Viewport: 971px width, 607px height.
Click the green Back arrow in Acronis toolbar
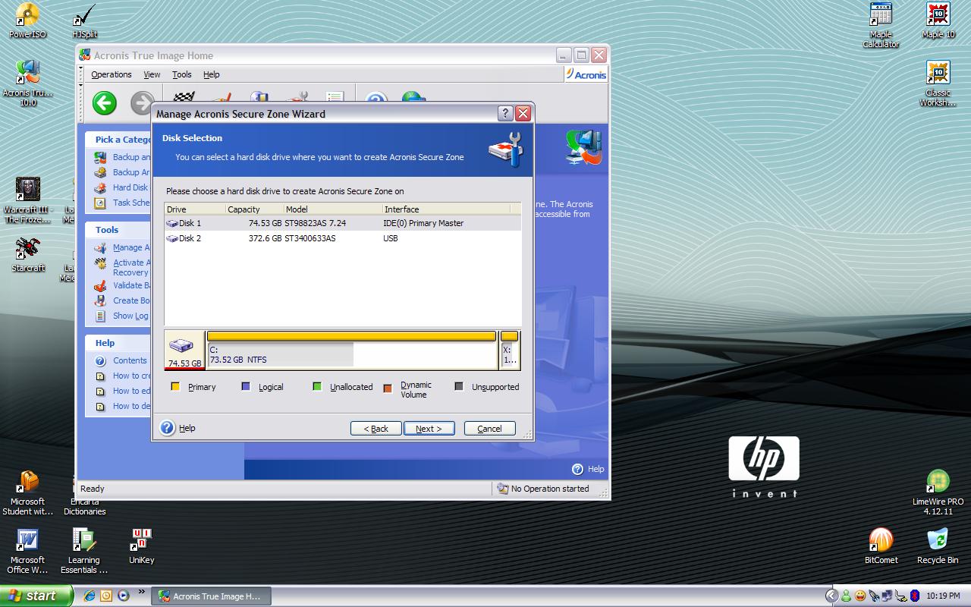point(105,103)
